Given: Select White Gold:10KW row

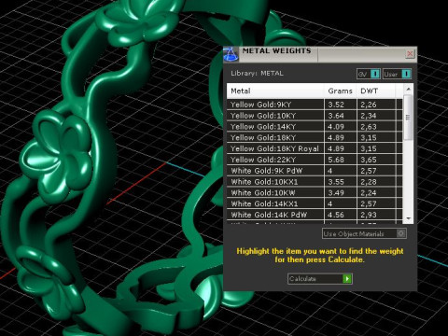Looking at the screenshot, I should [315, 192].
